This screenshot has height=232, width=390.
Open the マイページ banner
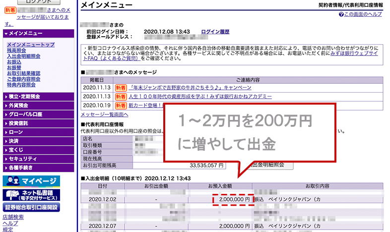(x=31, y=181)
